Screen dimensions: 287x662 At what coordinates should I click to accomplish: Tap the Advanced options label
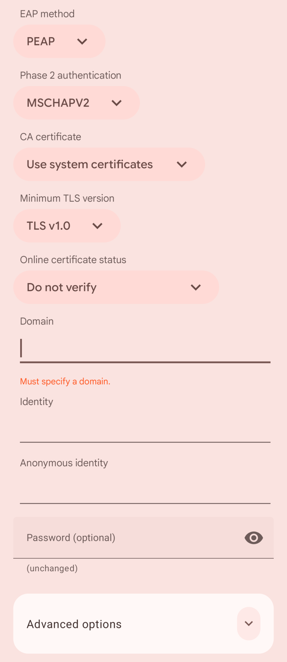pyautogui.click(x=74, y=624)
